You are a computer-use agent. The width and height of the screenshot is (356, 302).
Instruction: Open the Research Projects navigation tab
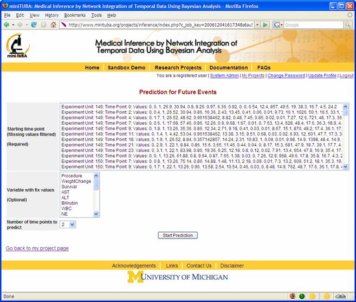click(178, 67)
